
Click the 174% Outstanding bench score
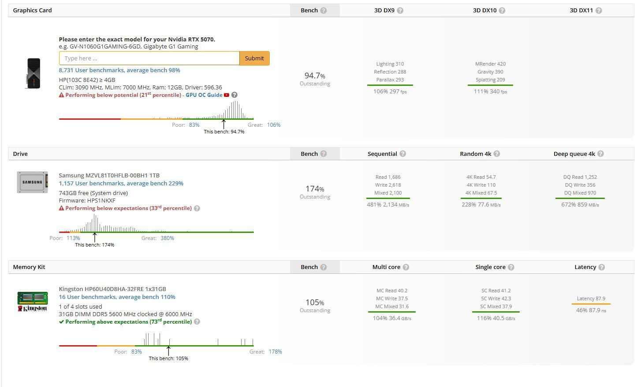pyautogui.click(x=315, y=192)
